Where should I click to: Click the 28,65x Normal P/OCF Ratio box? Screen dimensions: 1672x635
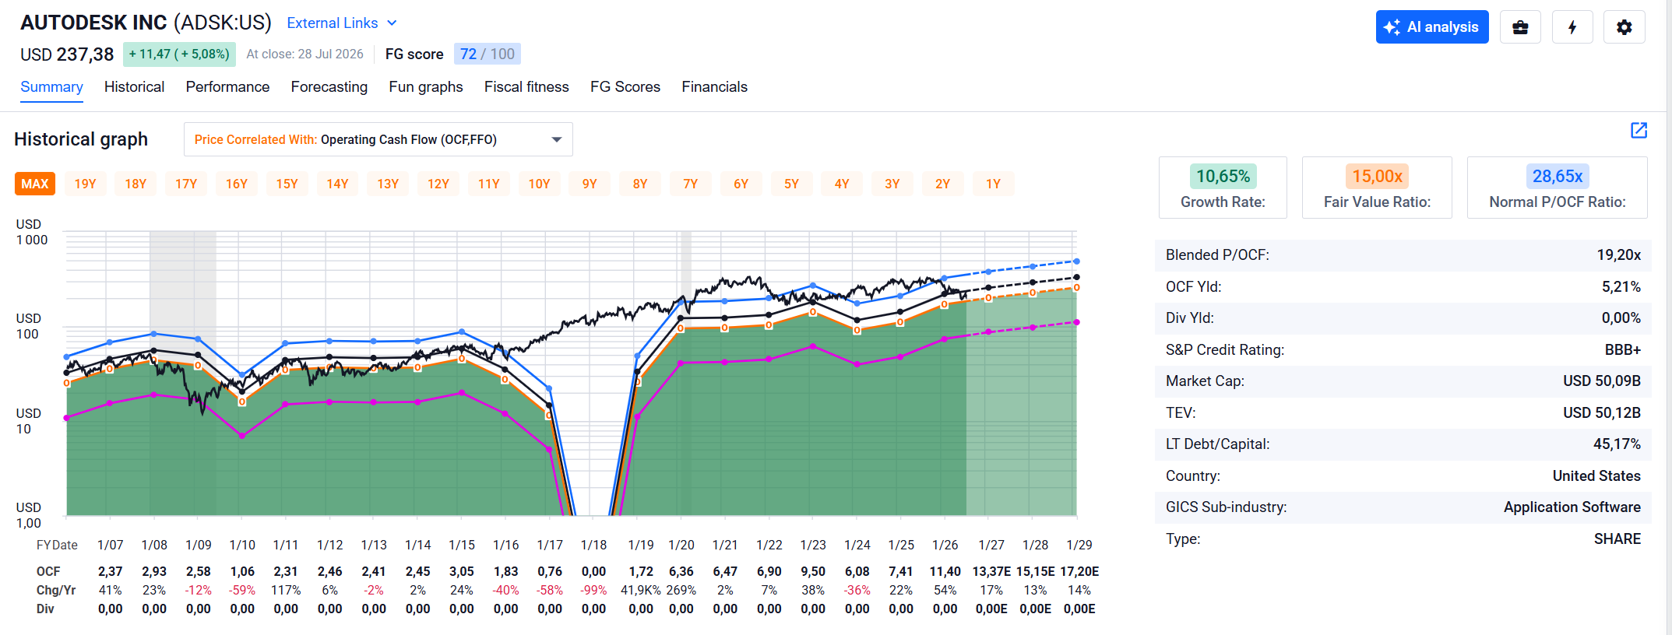point(1558,188)
